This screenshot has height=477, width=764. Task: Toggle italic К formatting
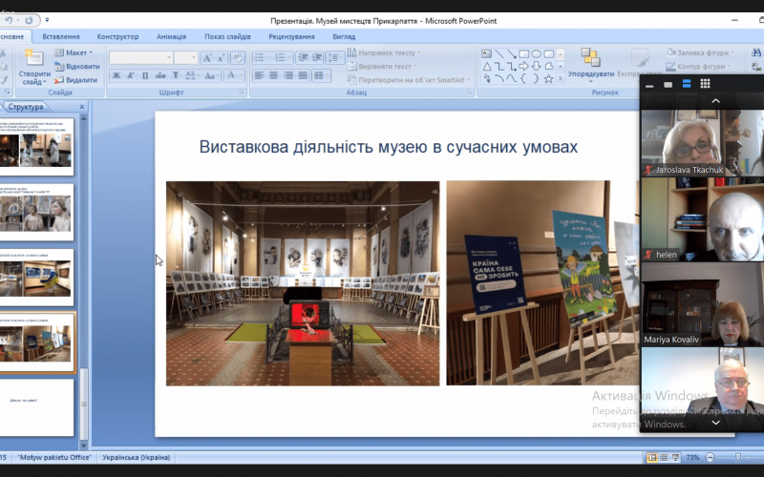point(131,75)
